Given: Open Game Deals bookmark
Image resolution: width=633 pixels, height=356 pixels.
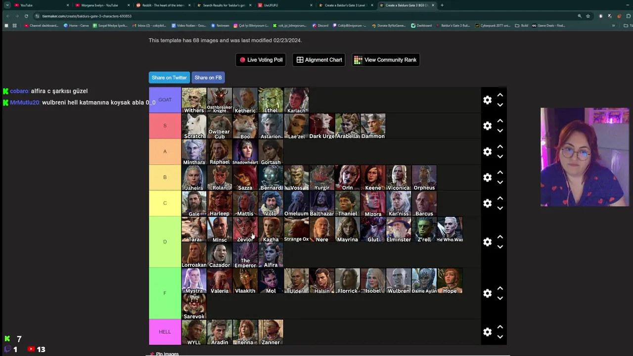Looking at the screenshot, I should pos(548,25).
